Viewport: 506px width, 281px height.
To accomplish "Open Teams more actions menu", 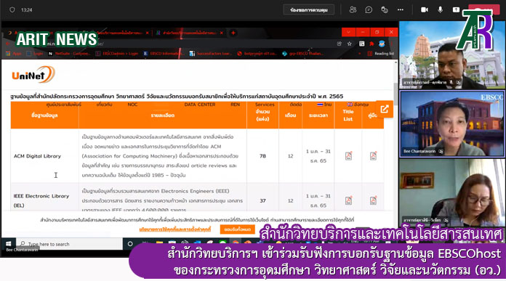I will click(x=401, y=10).
